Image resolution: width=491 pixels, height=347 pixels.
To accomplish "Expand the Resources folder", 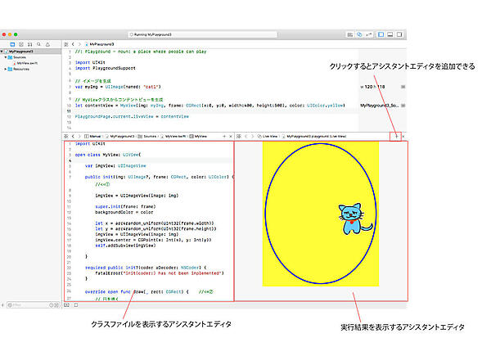I will (6, 70).
